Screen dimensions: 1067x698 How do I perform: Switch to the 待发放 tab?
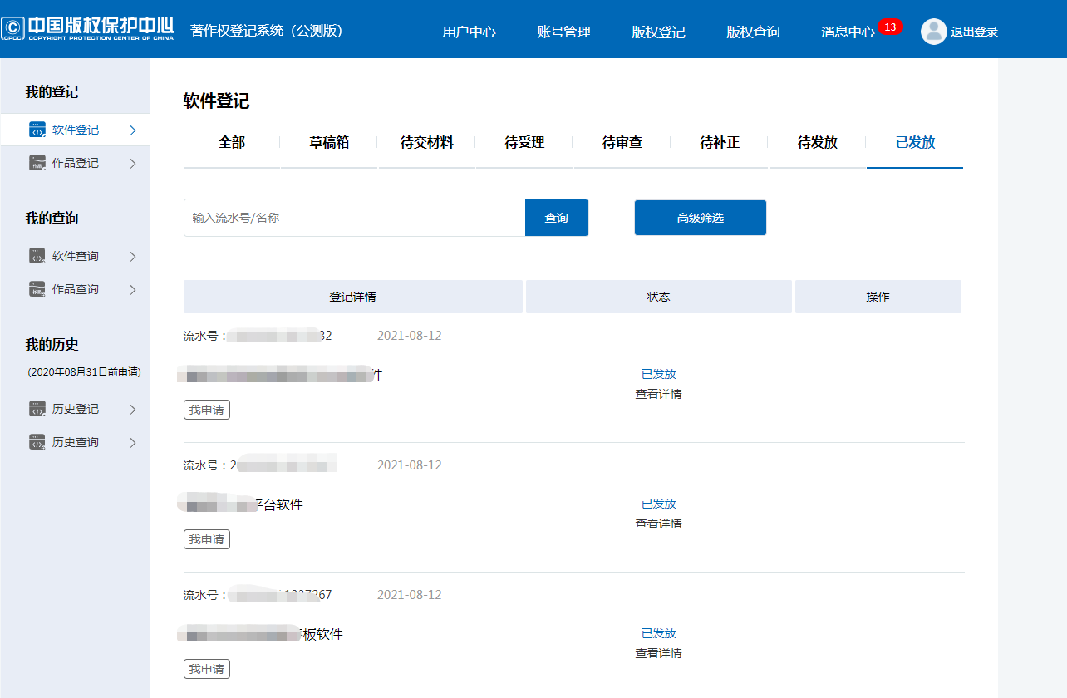pos(818,143)
